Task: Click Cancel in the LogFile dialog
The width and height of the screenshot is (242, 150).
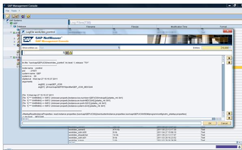Action: pos(224,123)
